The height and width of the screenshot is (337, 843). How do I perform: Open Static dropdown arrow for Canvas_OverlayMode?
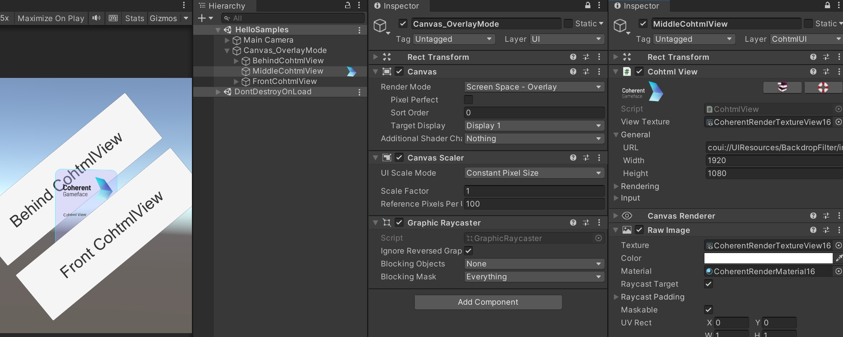coord(601,24)
